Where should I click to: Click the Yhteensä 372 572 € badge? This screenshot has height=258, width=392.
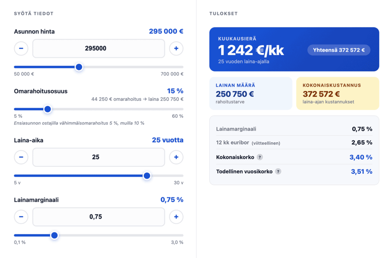tap(338, 50)
